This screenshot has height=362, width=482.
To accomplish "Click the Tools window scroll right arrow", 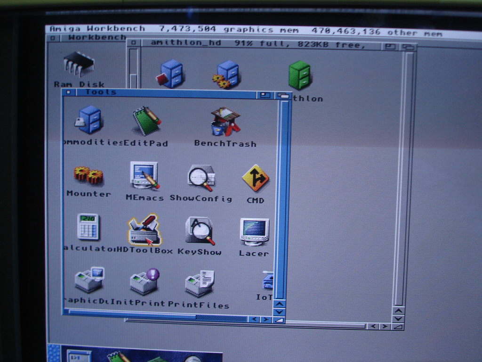I will (x=265, y=320).
